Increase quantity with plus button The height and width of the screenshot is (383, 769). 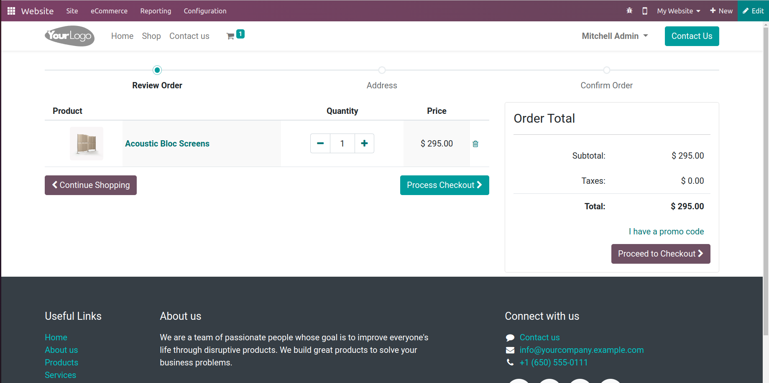click(x=364, y=144)
